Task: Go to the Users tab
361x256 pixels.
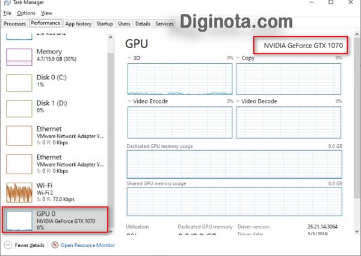Action: coord(124,23)
